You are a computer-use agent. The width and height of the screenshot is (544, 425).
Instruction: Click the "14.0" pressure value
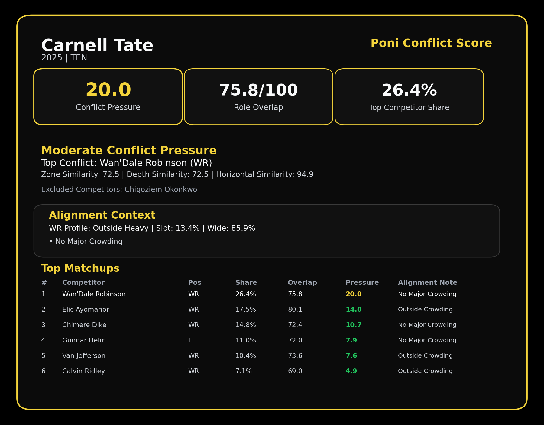[354, 310]
